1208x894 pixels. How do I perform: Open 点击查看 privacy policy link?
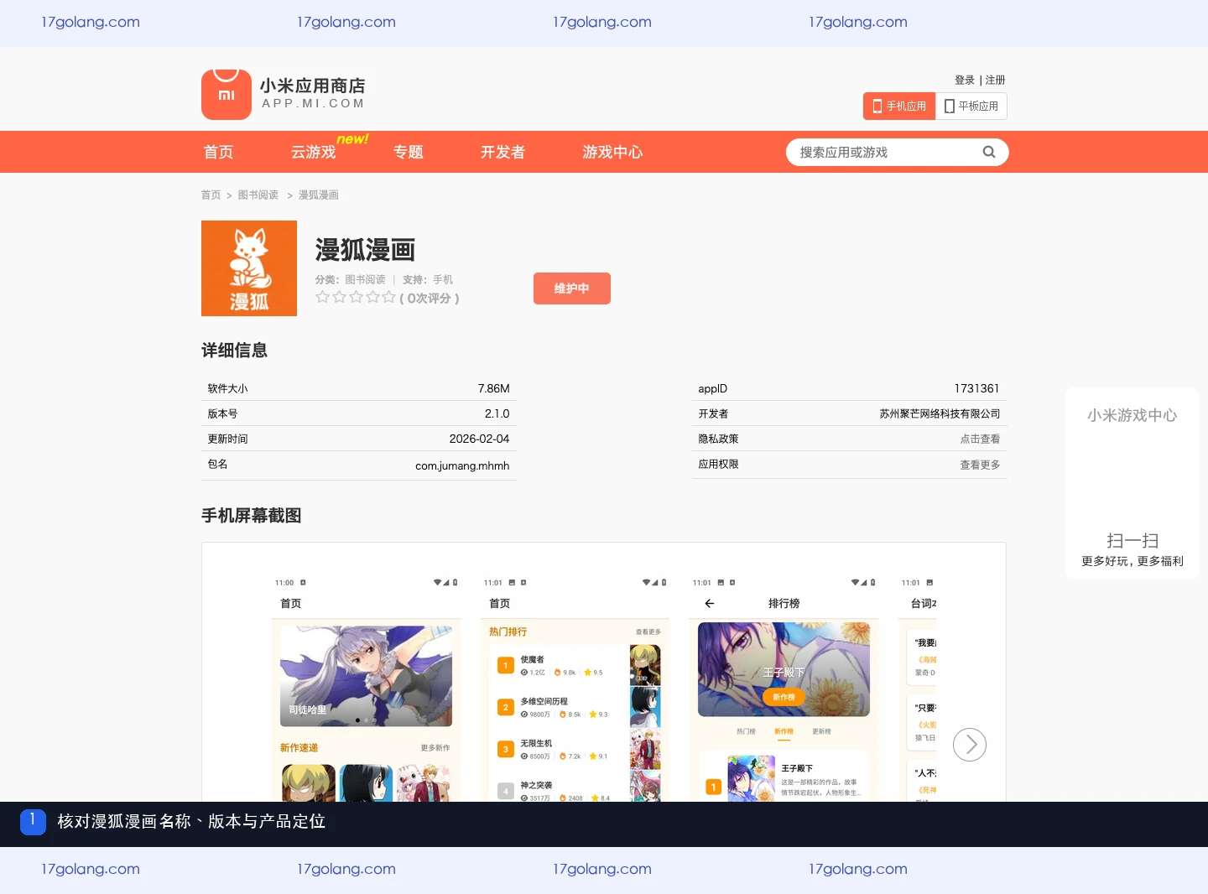980,439
